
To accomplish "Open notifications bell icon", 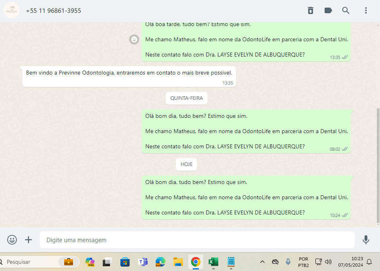I will [369, 262].
